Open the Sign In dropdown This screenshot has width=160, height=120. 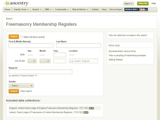pyautogui.click(x=129, y=4)
